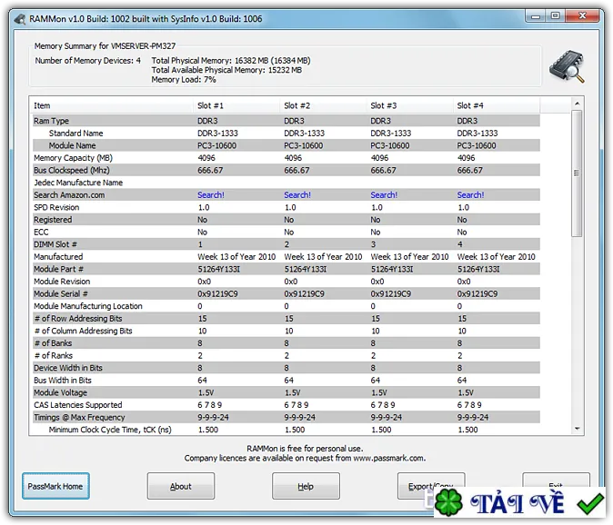The width and height of the screenshot is (613, 525).
Task: Select the Module Serial # row
Action: click(x=286, y=294)
